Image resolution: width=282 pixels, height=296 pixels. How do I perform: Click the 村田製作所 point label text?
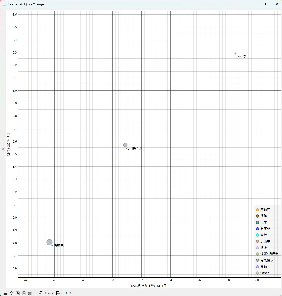[134, 148]
